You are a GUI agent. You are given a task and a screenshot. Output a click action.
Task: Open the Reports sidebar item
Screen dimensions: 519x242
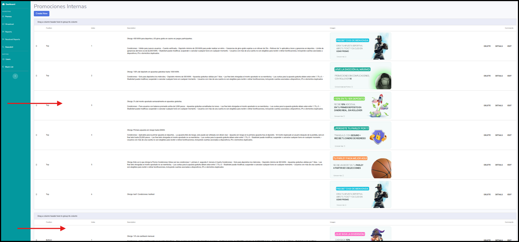tap(8, 32)
